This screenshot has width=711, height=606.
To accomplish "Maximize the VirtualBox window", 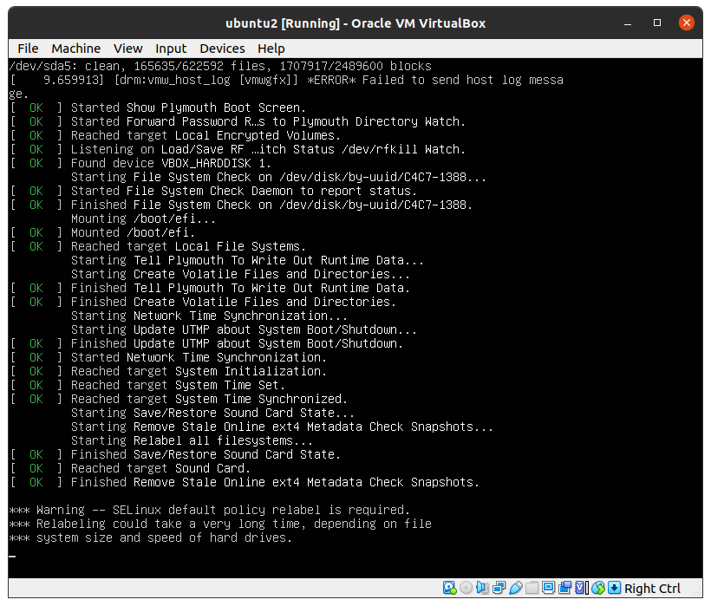I will pos(657,23).
